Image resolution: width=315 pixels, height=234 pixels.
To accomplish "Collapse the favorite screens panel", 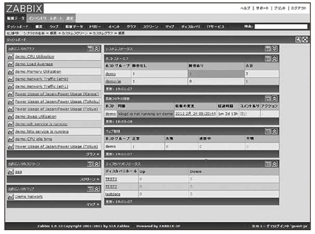I will pyautogui.click(x=97, y=164).
